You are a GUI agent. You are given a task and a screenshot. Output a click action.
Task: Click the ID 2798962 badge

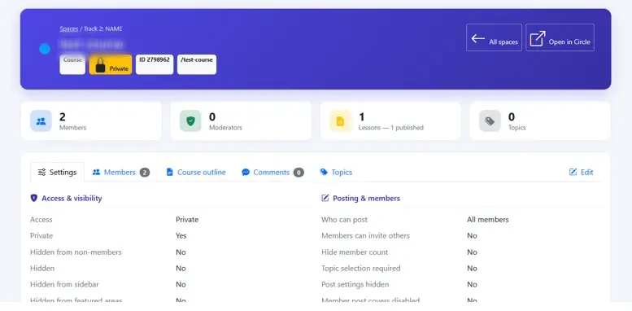coord(155,64)
